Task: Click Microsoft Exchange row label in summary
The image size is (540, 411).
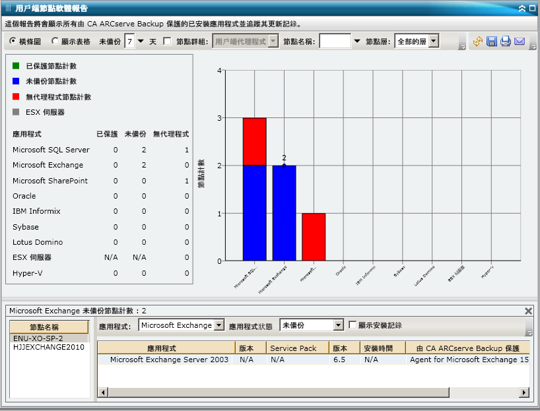Action: coord(48,165)
